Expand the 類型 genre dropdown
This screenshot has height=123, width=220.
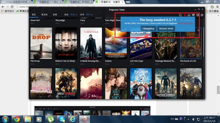pyautogui.click(x=74, y=15)
